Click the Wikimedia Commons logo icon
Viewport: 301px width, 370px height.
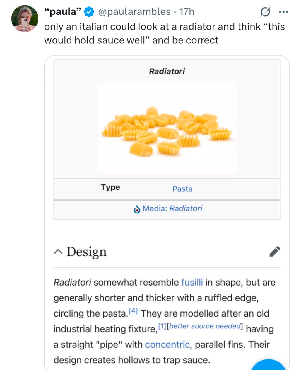pyautogui.click(x=137, y=209)
